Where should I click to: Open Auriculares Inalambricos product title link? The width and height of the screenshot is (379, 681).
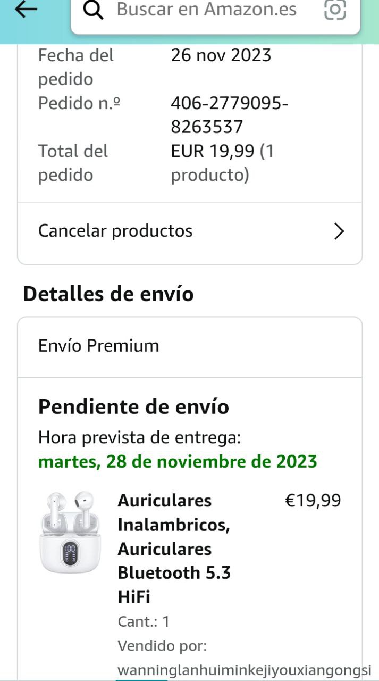174,549
